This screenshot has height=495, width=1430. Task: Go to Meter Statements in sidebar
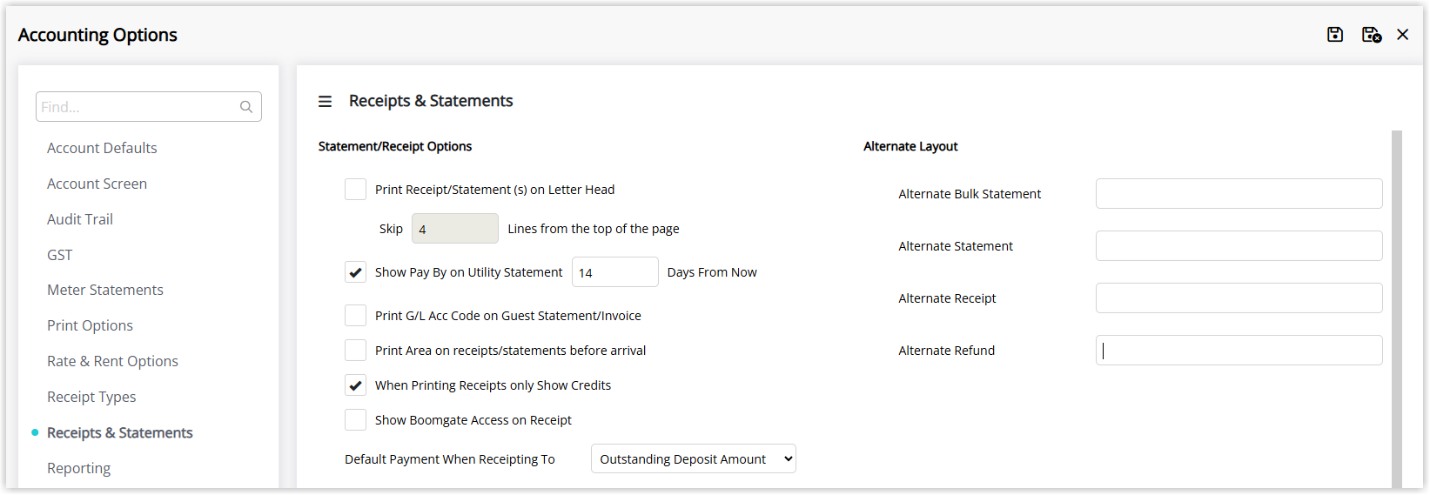pos(105,290)
